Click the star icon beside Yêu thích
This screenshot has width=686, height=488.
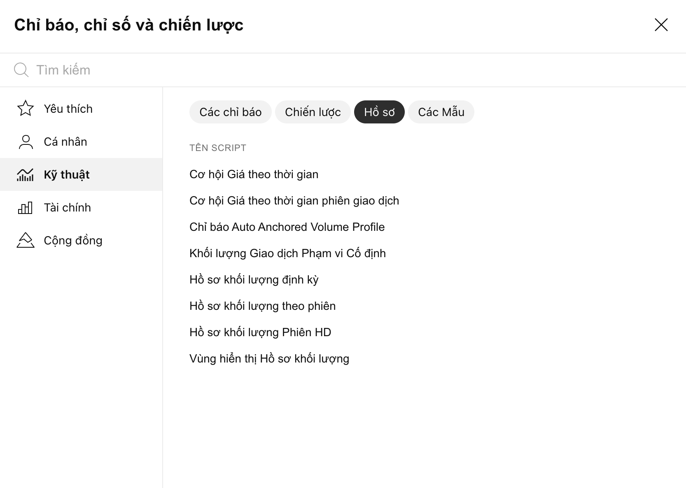[25, 109]
